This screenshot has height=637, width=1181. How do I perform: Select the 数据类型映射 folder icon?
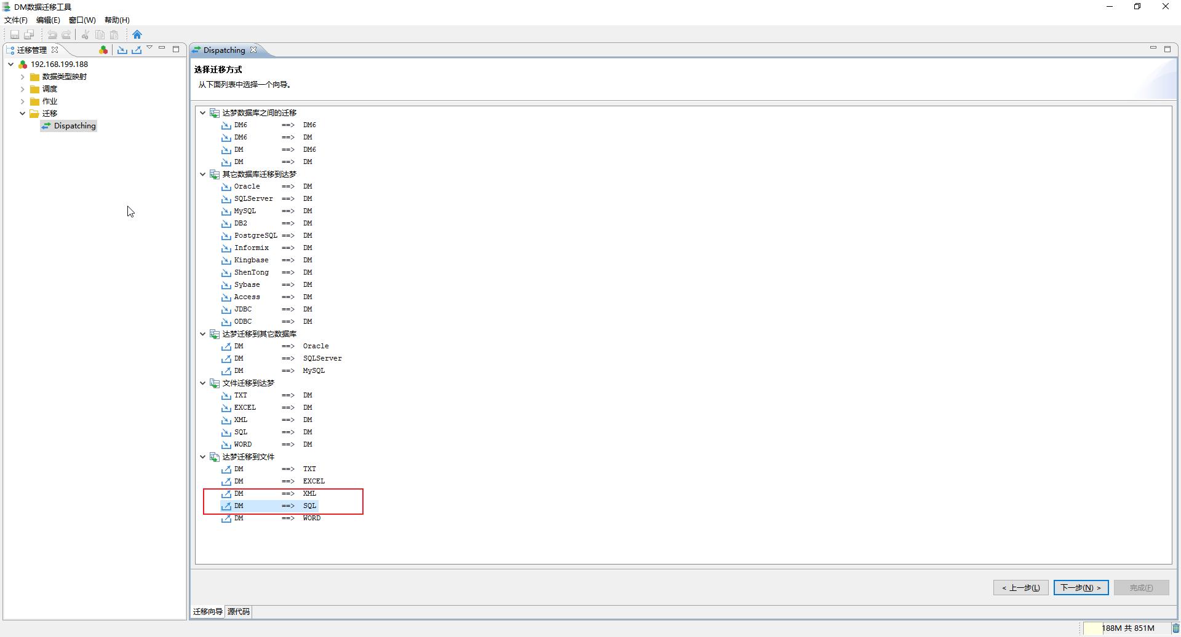pyautogui.click(x=35, y=77)
